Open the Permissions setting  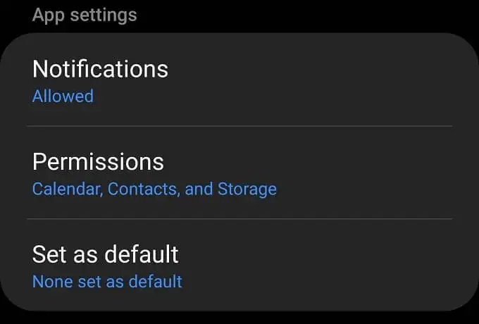point(240,173)
